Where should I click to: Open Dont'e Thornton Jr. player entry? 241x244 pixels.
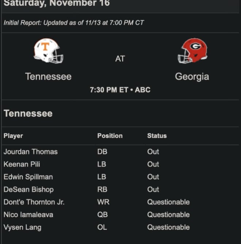34,202
